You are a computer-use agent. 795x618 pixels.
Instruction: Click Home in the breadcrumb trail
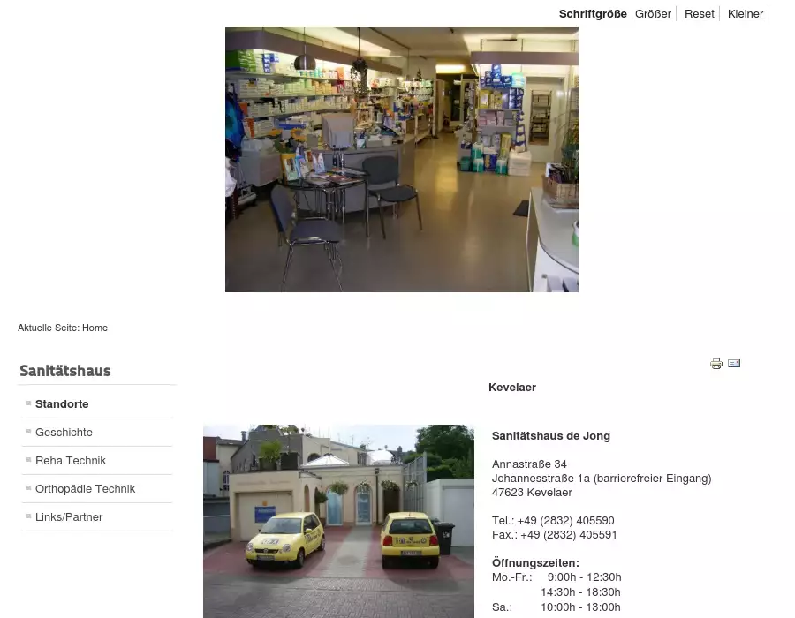pos(95,328)
